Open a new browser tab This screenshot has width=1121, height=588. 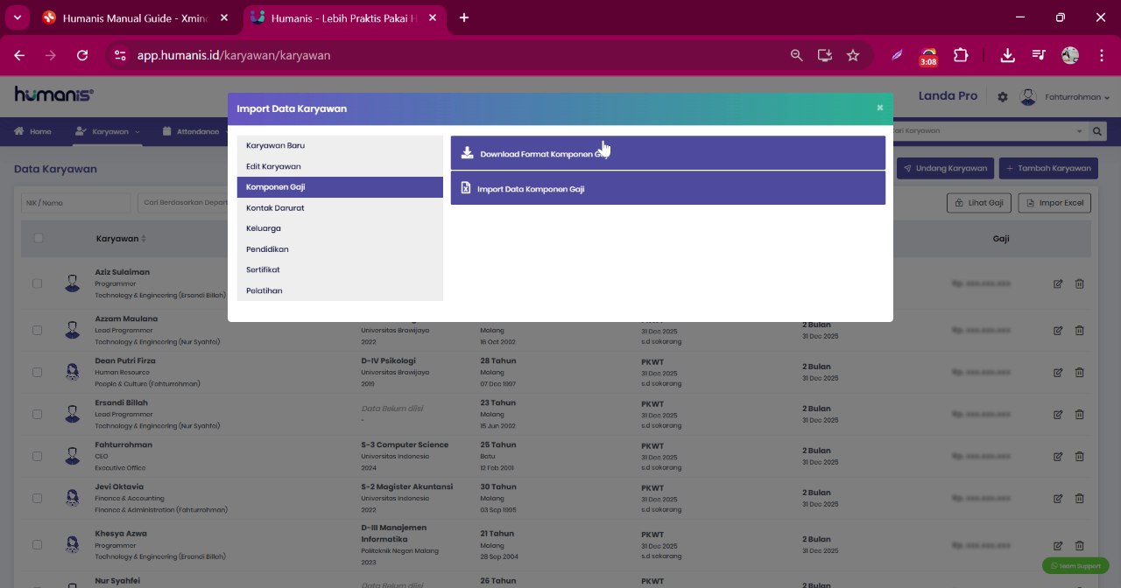click(464, 17)
